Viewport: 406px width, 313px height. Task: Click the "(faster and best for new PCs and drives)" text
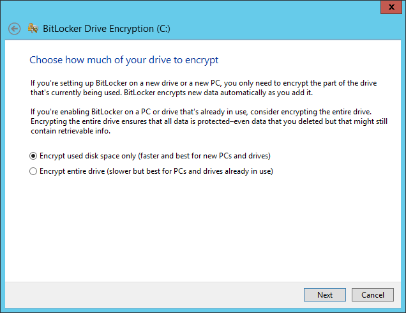pyautogui.click(x=218, y=156)
